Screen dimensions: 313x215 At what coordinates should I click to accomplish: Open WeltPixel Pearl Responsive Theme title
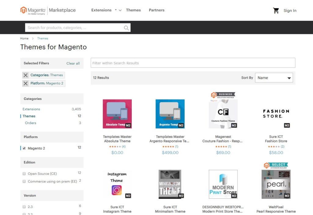(x=276, y=209)
